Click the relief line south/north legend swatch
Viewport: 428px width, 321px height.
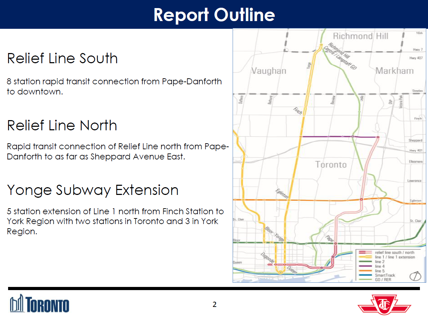tap(365, 253)
